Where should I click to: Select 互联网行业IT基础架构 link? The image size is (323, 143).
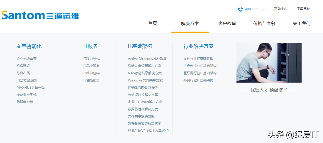(x=200, y=73)
